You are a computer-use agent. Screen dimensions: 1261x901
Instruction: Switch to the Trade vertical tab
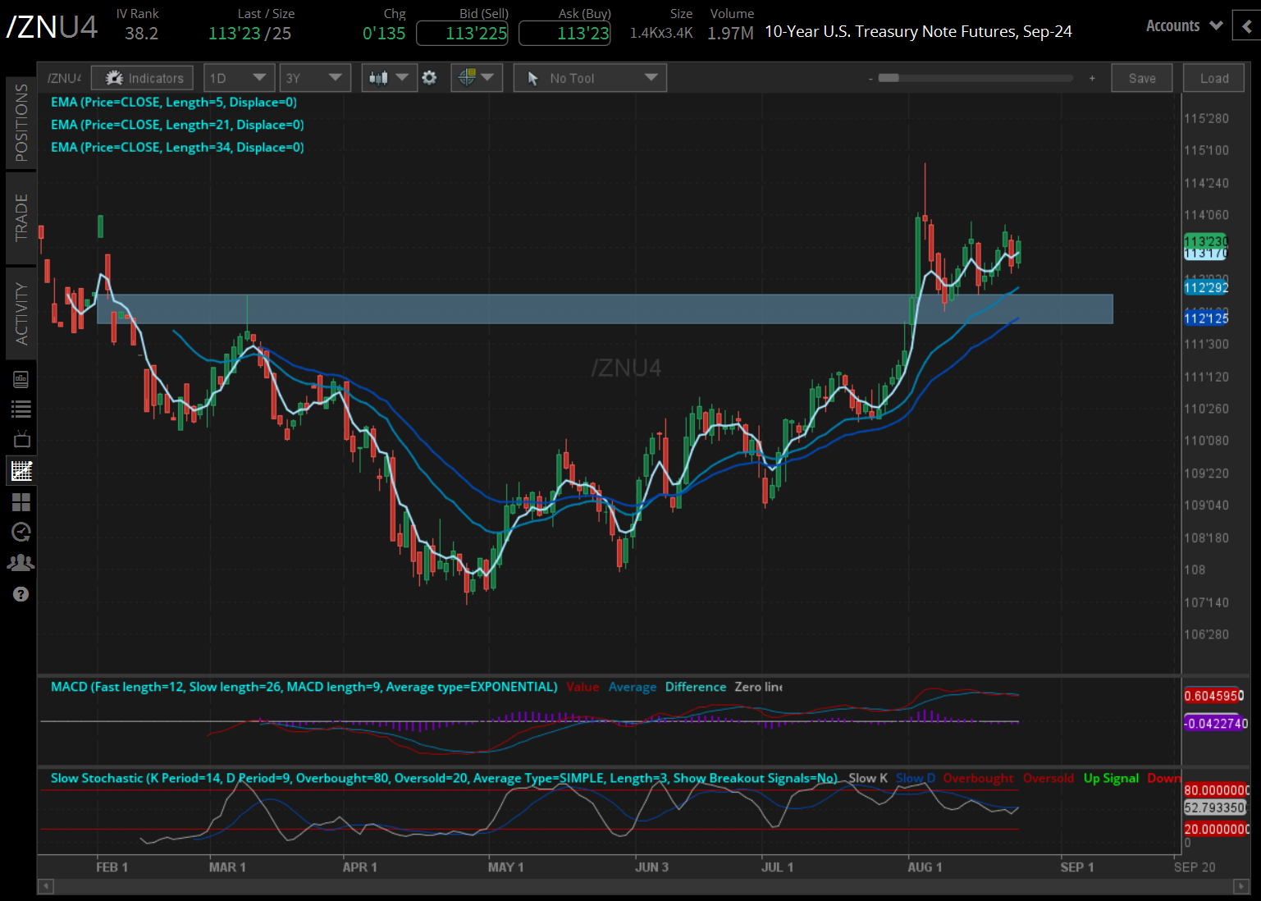(x=21, y=217)
